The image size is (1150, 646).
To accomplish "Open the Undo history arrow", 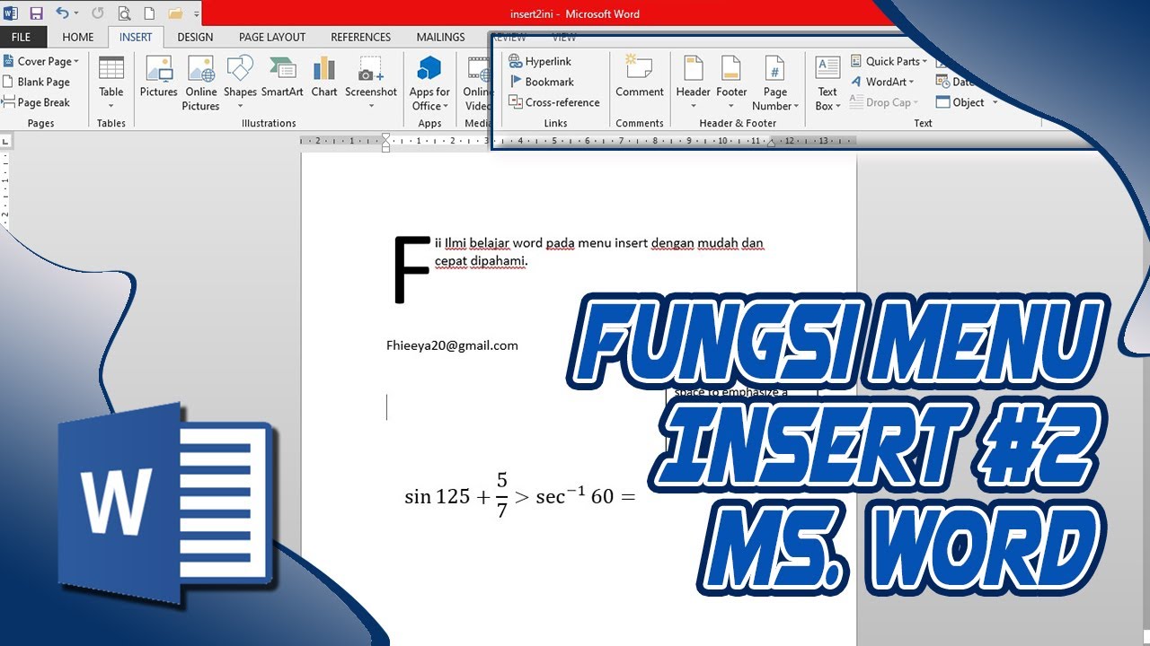I will tap(75, 13).
